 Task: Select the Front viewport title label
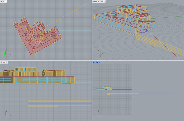click(x=3, y=62)
